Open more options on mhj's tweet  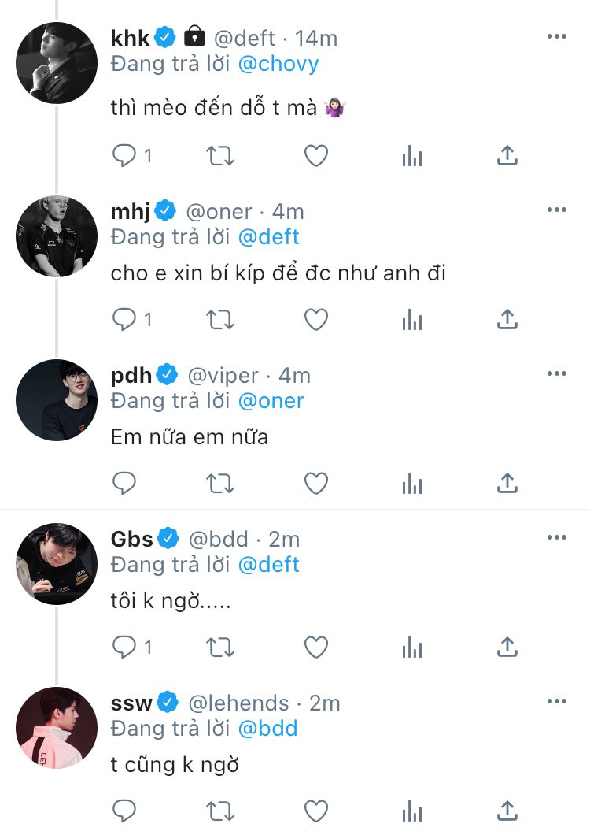(x=556, y=210)
